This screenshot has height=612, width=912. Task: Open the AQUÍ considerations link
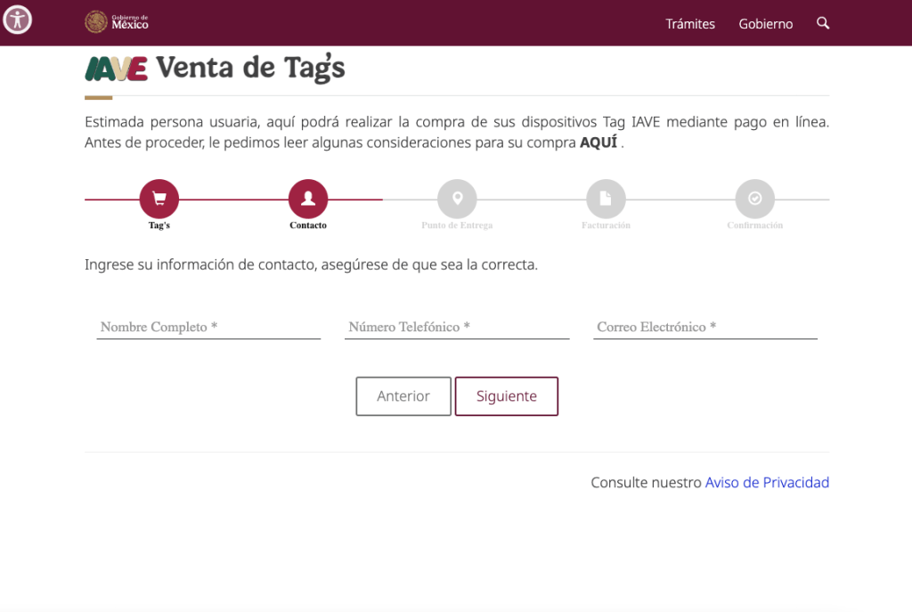tap(598, 143)
